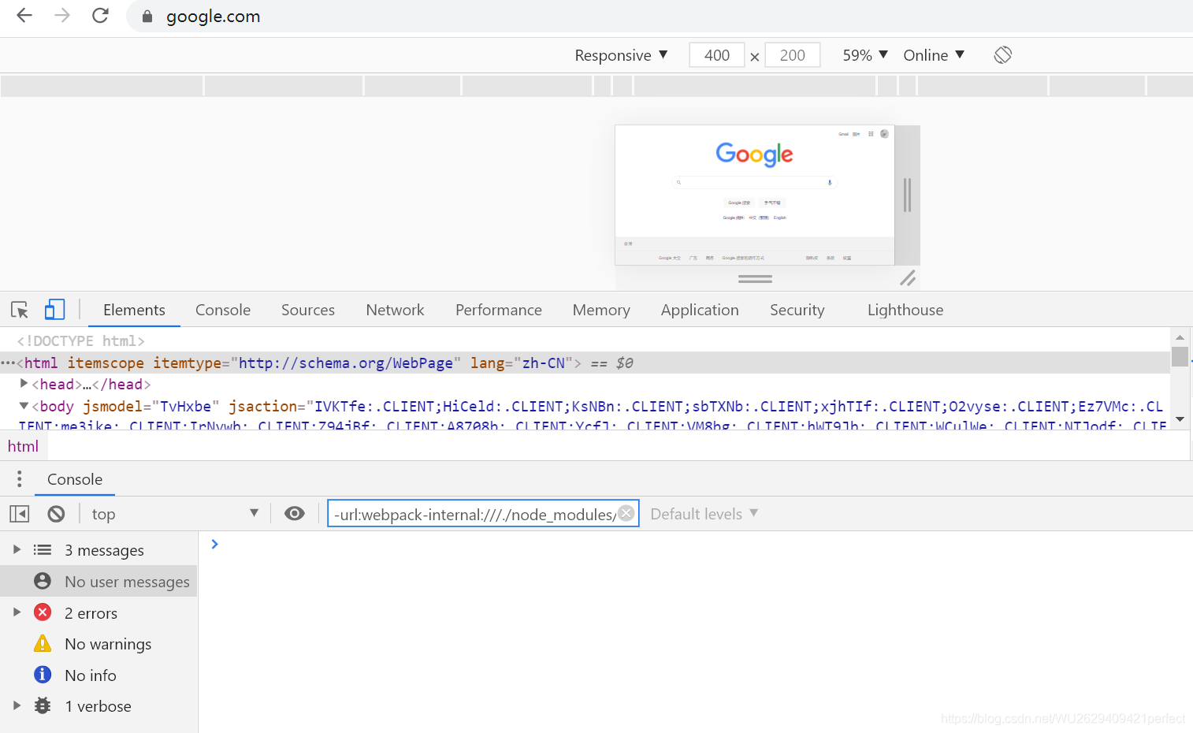Open the Application tab
Viewport: 1193px width, 733px height.
[x=700, y=310]
